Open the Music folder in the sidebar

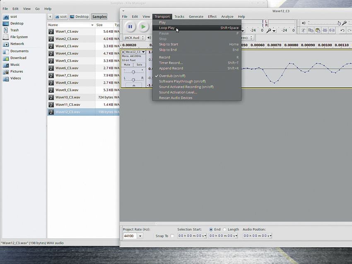[x=14, y=65]
